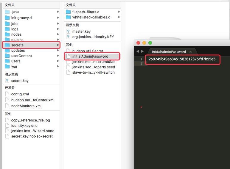
Task: Select jenkins.sec...roperty.seed file
Action: [94, 67]
